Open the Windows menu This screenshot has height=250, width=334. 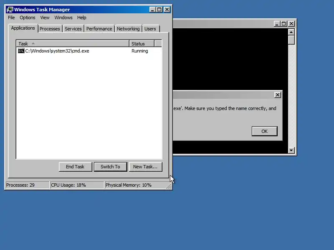(63, 17)
